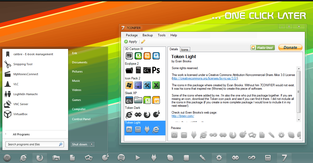Click the Ecqlipse 2 calculator icon
Viewport: 313px width, 163px height.
[x=138, y=70]
